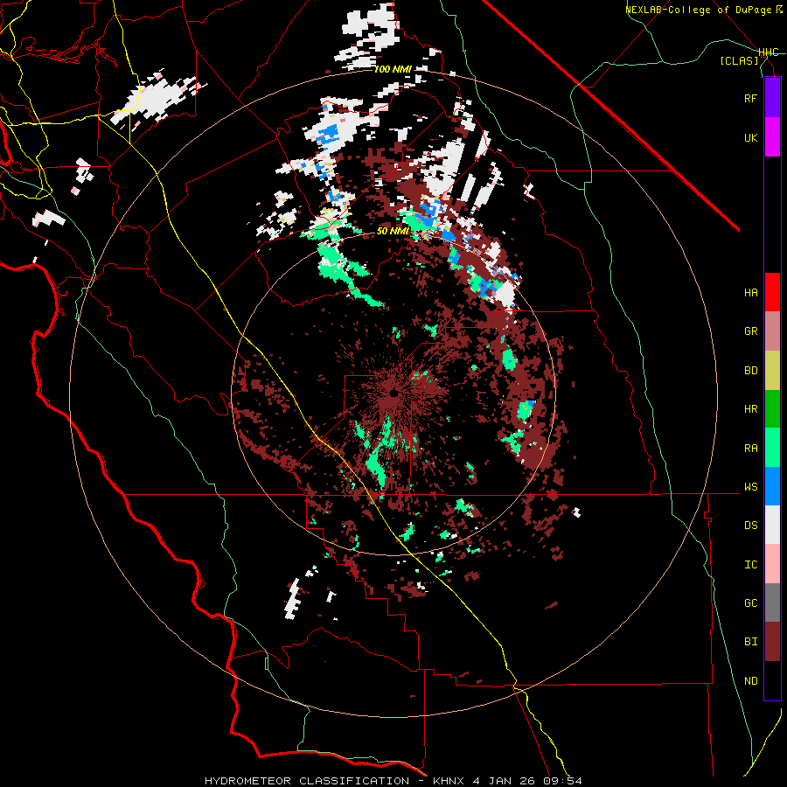The width and height of the screenshot is (787, 787).
Task: Click the RF legend label
Action: pyautogui.click(x=750, y=98)
